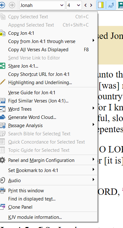The width and height of the screenshot is (123, 228).
Task: Click the printer icon
Action: pos(3,190)
